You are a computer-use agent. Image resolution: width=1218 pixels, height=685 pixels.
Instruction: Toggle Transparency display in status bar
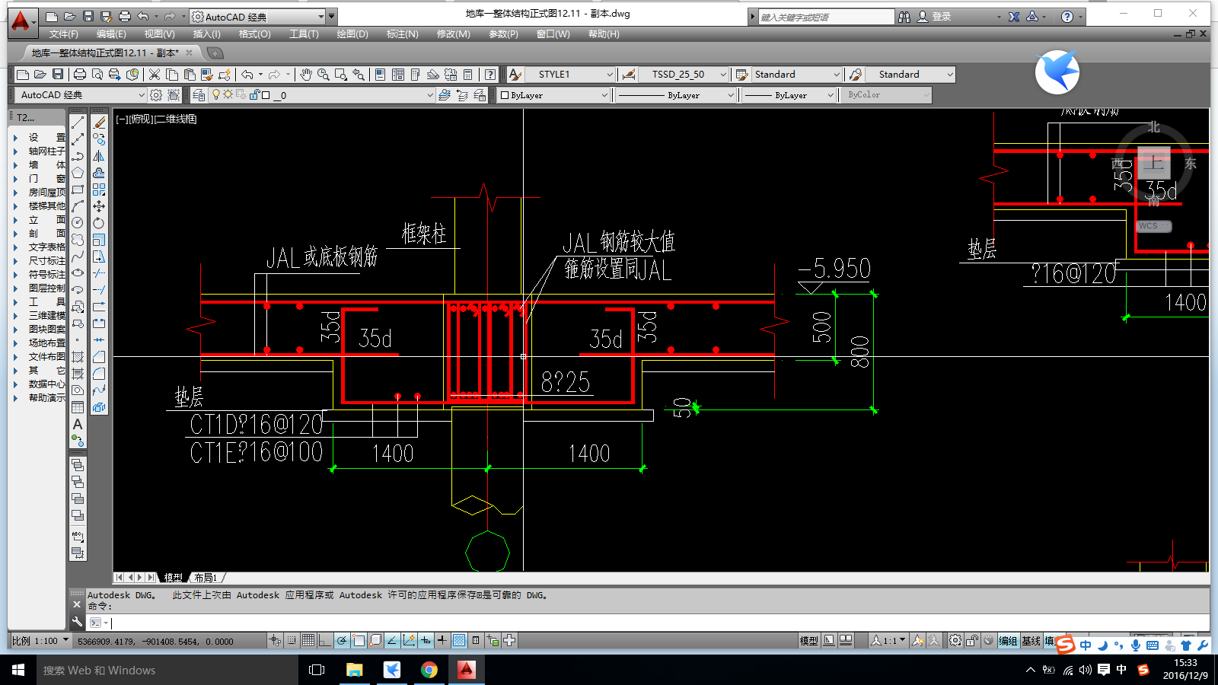point(459,641)
